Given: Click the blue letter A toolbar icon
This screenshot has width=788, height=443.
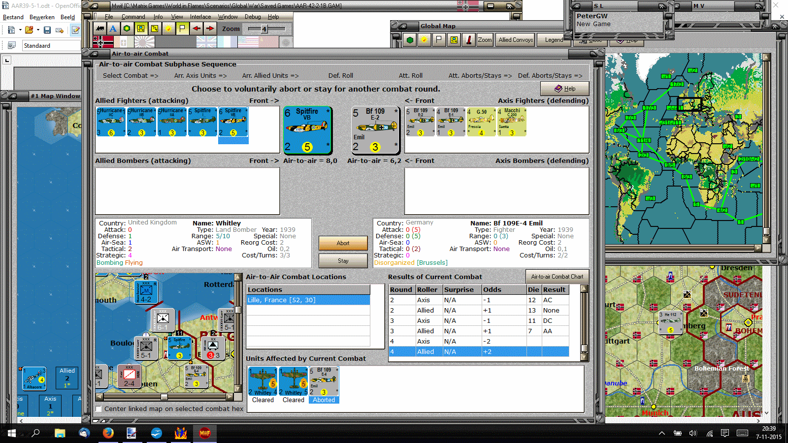Looking at the screenshot, I should (x=113, y=29).
